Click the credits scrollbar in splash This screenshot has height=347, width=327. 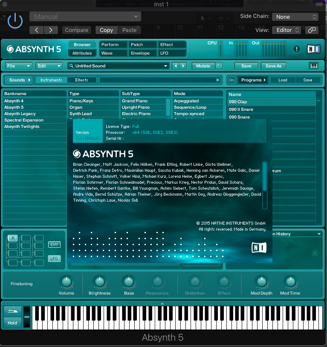265,185
